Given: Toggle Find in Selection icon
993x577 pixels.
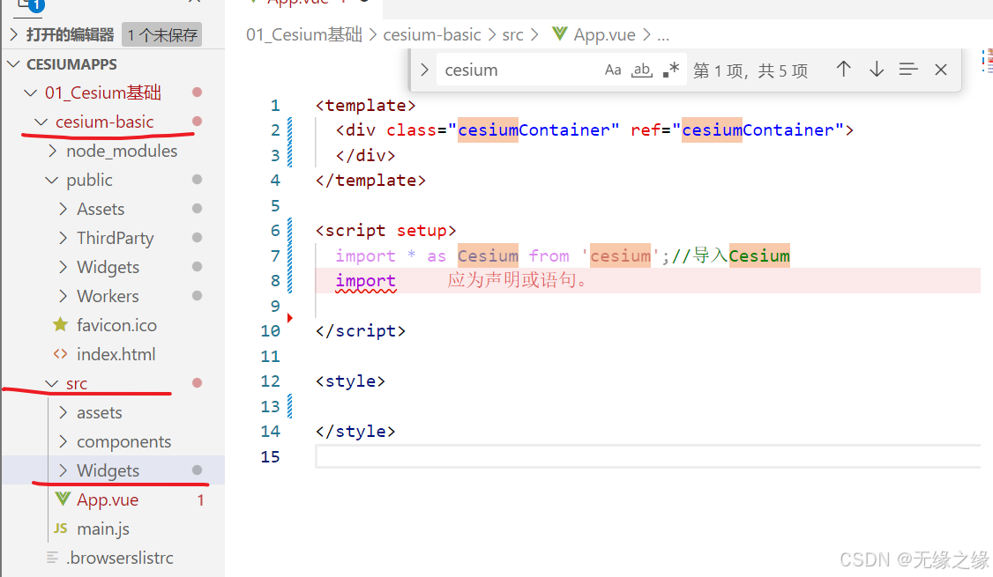Looking at the screenshot, I should pos(908,69).
